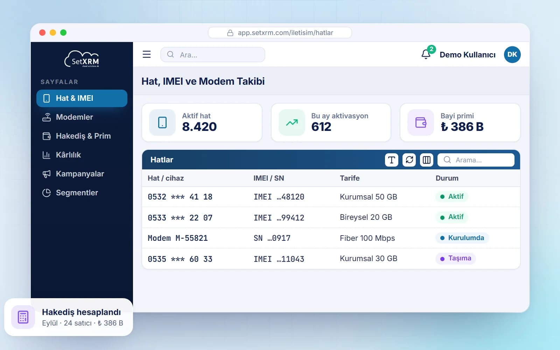This screenshot has height=350, width=560.
Task: Toggle the hamburger menu icon
Action: click(x=147, y=54)
